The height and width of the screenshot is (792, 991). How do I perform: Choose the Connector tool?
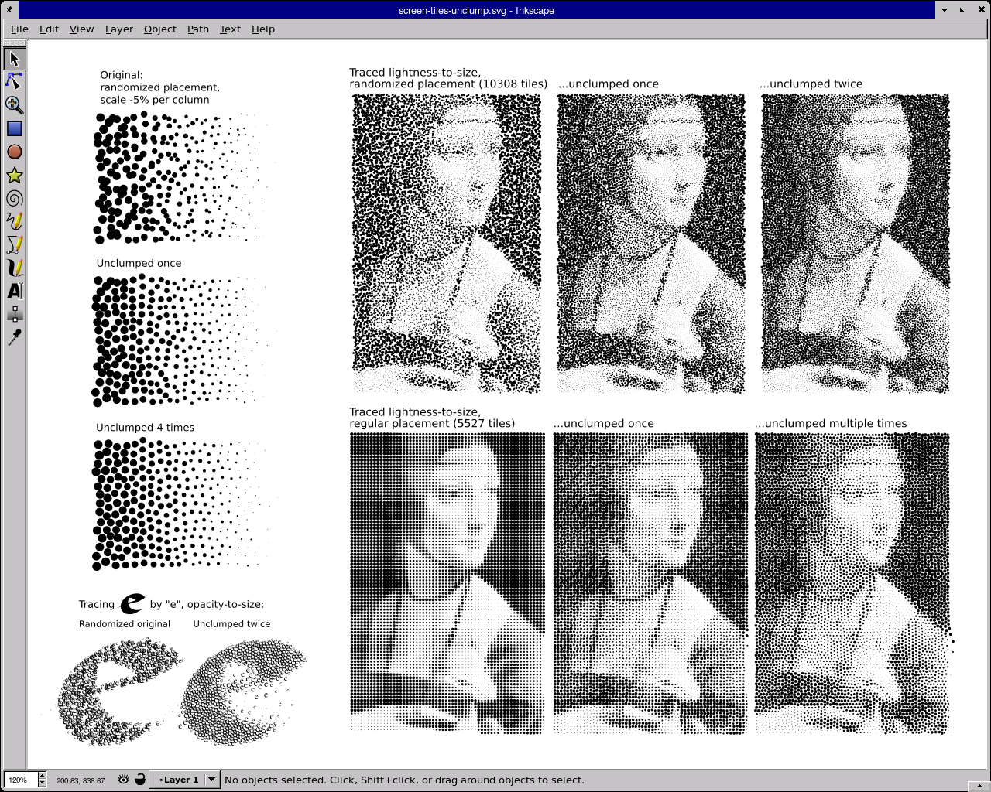[14, 314]
